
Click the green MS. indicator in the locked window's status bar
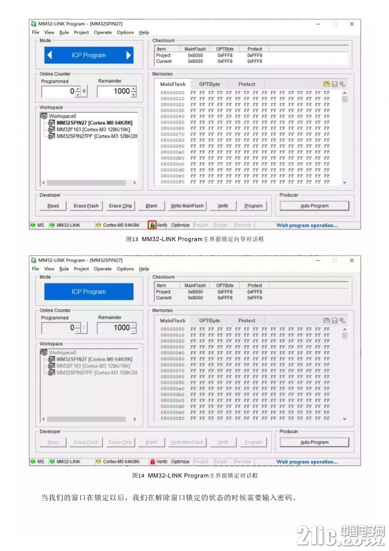tap(33, 462)
